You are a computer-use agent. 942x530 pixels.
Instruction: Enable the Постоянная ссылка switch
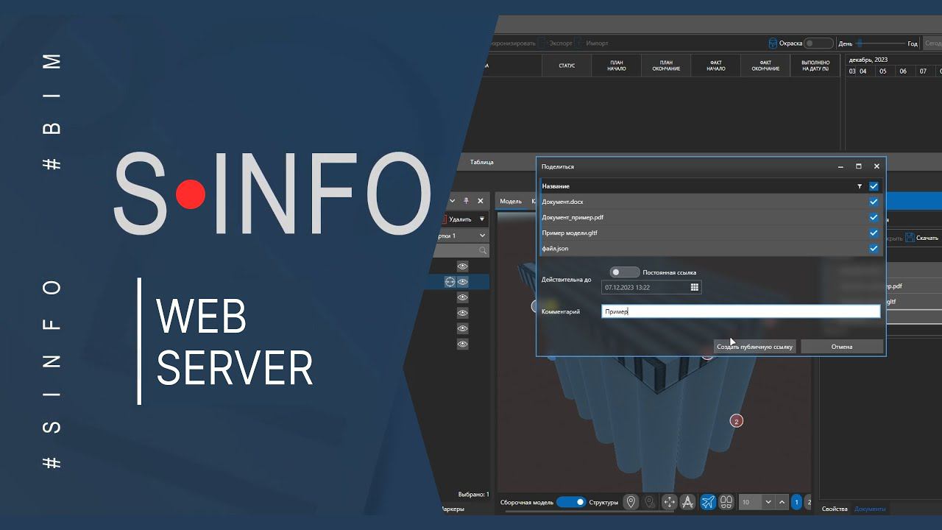624,272
